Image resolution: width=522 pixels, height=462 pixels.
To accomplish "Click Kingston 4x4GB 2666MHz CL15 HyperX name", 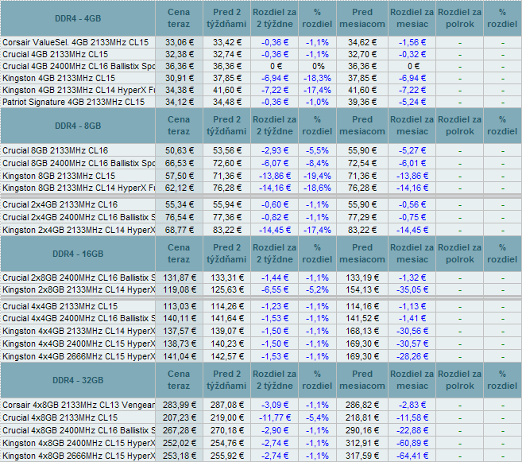I will click(x=79, y=356).
